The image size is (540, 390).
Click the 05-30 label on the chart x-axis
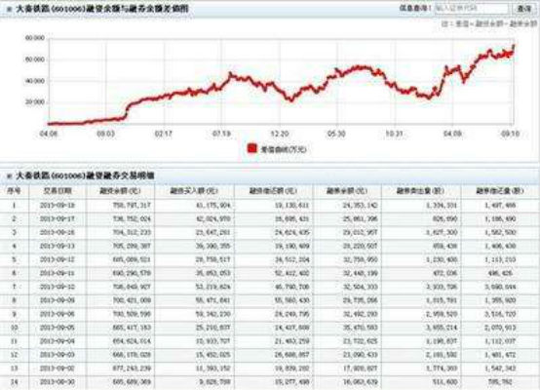(x=336, y=134)
